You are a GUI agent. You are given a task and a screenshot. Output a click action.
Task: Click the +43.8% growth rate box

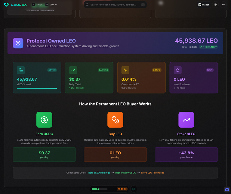pos(186,155)
